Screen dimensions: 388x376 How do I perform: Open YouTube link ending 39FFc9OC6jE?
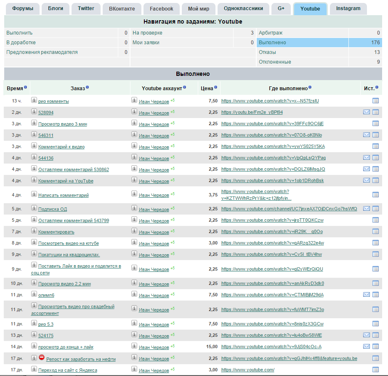pyautogui.click(x=272, y=124)
